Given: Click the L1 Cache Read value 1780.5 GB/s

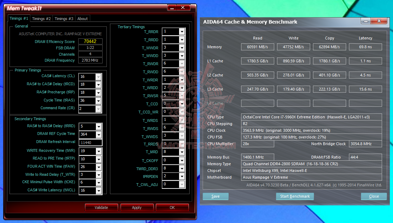Looking at the screenshot, I should (257, 61).
